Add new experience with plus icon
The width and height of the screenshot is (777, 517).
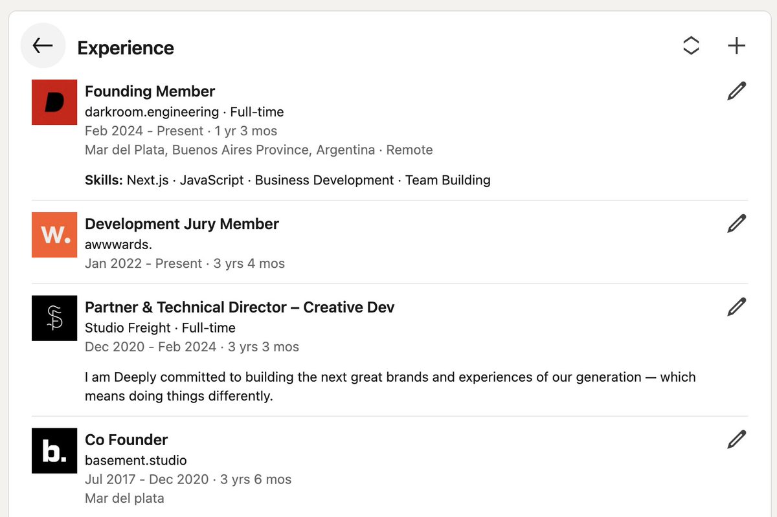tap(736, 46)
